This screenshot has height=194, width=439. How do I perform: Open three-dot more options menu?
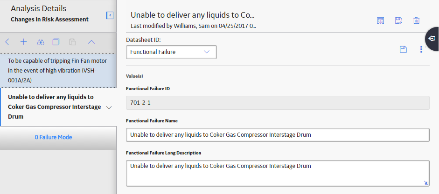coord(421,49)
